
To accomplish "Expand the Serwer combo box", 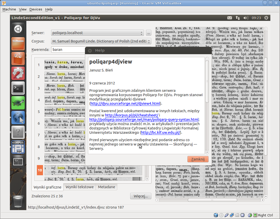I will point(97,33).
